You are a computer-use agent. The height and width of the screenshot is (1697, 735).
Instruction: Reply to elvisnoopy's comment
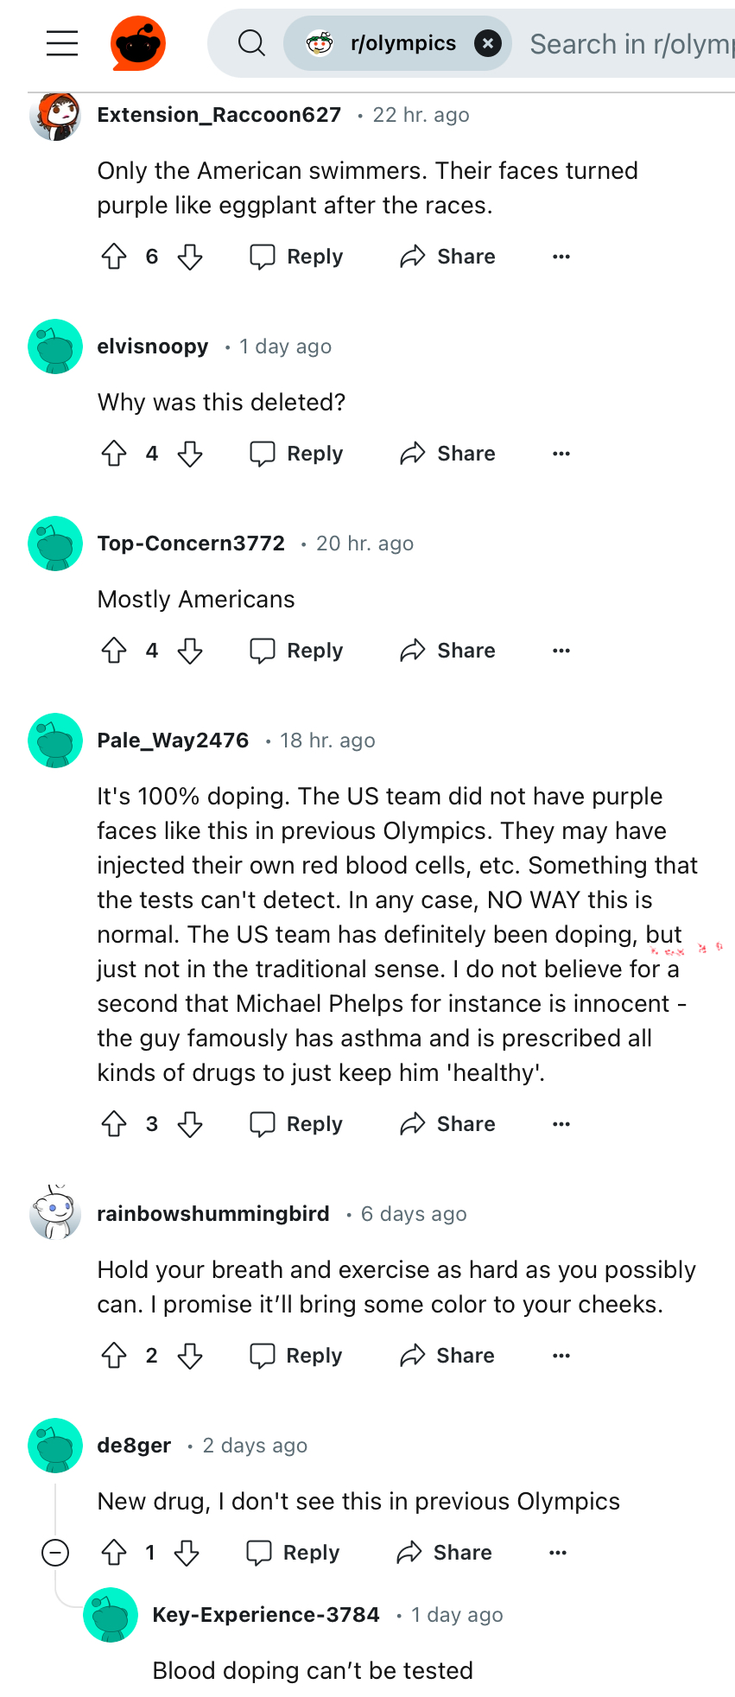297,454
